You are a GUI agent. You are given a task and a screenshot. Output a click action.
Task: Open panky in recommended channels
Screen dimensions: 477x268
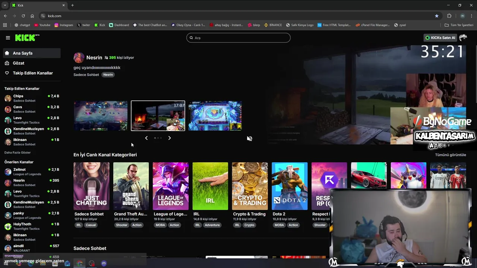32,216
